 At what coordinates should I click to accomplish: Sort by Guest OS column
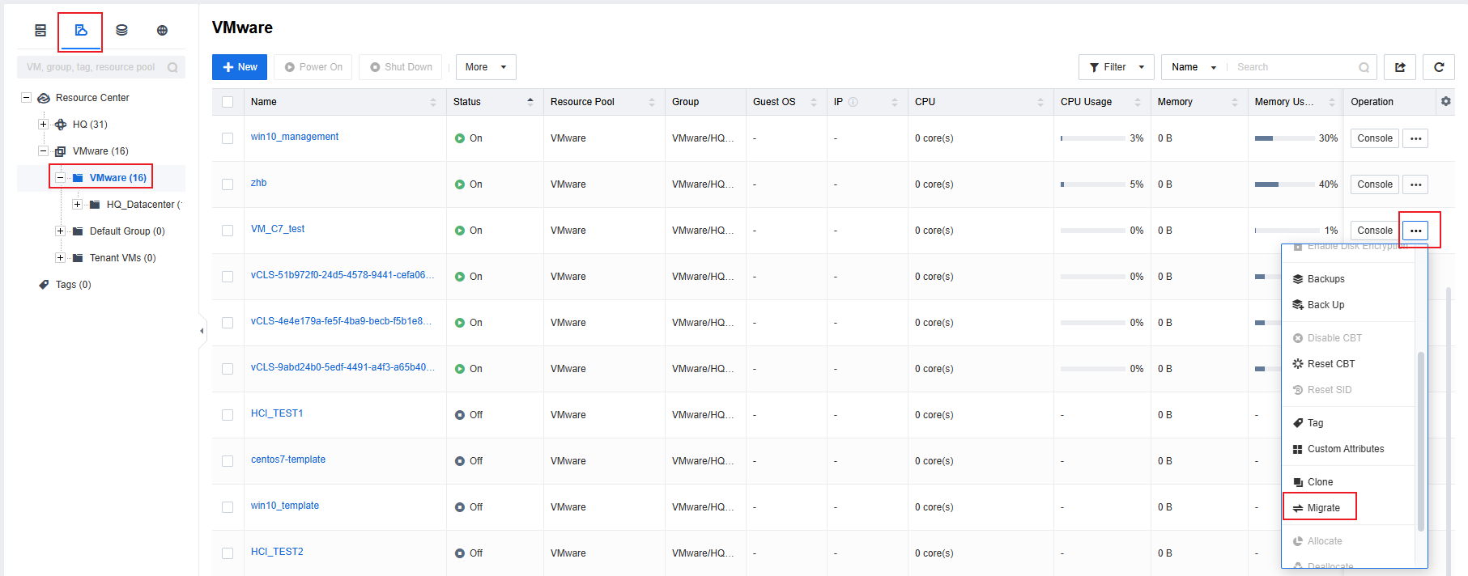(814, 102)
